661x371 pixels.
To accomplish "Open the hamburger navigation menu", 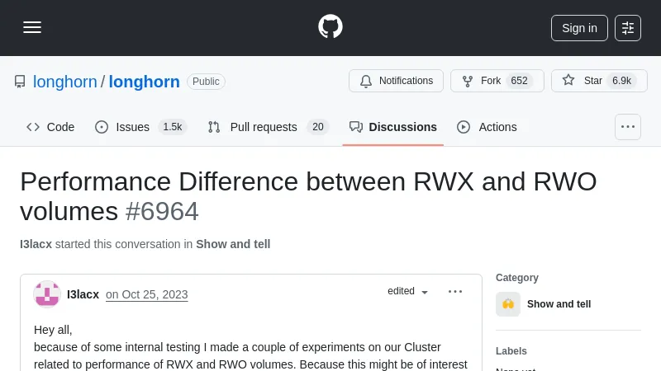I will point(32,27).
